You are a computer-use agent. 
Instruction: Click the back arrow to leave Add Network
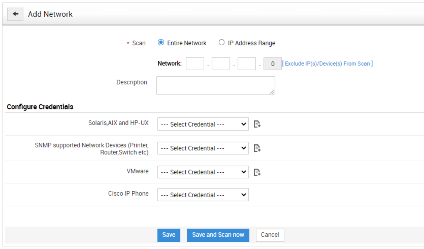point(15,14)
